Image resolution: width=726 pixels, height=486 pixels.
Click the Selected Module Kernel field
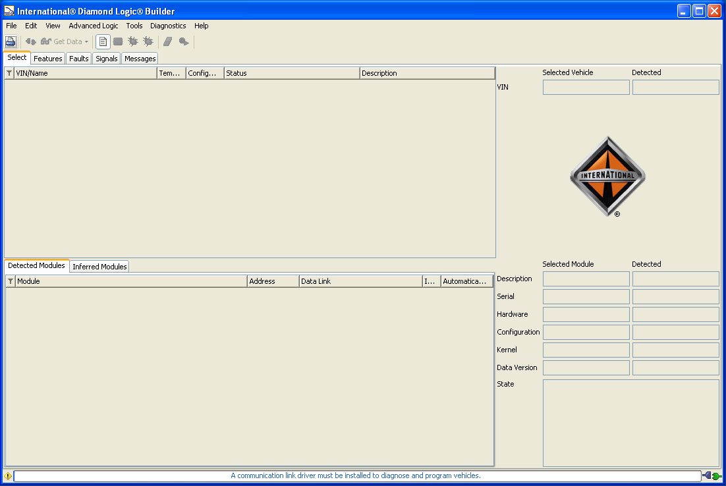(586, 350)
